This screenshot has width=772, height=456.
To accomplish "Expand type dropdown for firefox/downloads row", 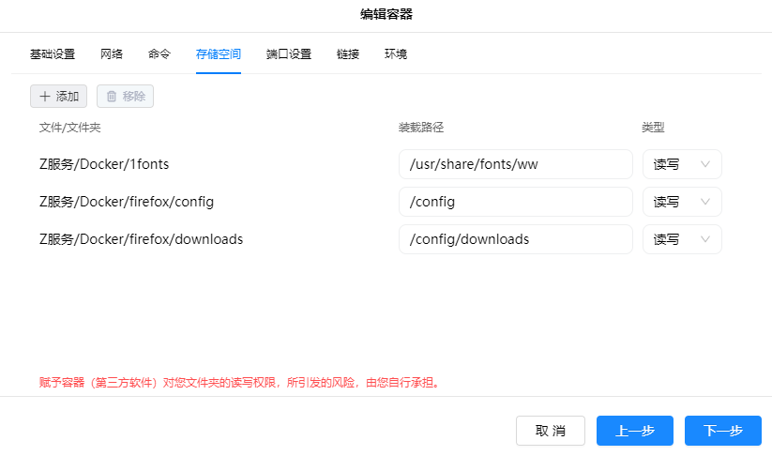I will pos(682,239).
